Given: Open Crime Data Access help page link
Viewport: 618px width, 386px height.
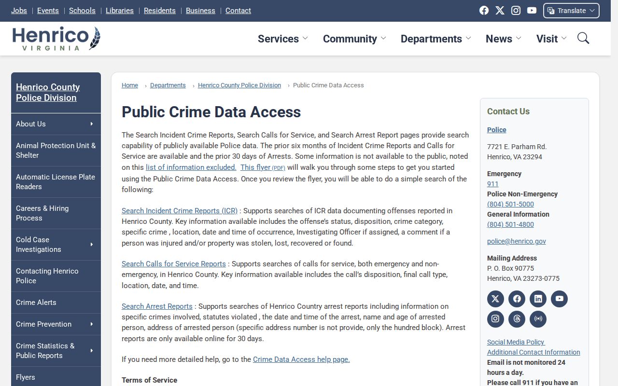Looking at the screenshot, I should [301, 359].
